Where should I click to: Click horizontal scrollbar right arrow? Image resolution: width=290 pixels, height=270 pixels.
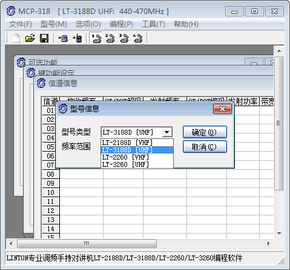click(269, 243)
